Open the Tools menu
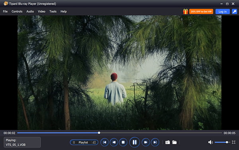Screen dimensions: 239x150 tap(53, 12)
